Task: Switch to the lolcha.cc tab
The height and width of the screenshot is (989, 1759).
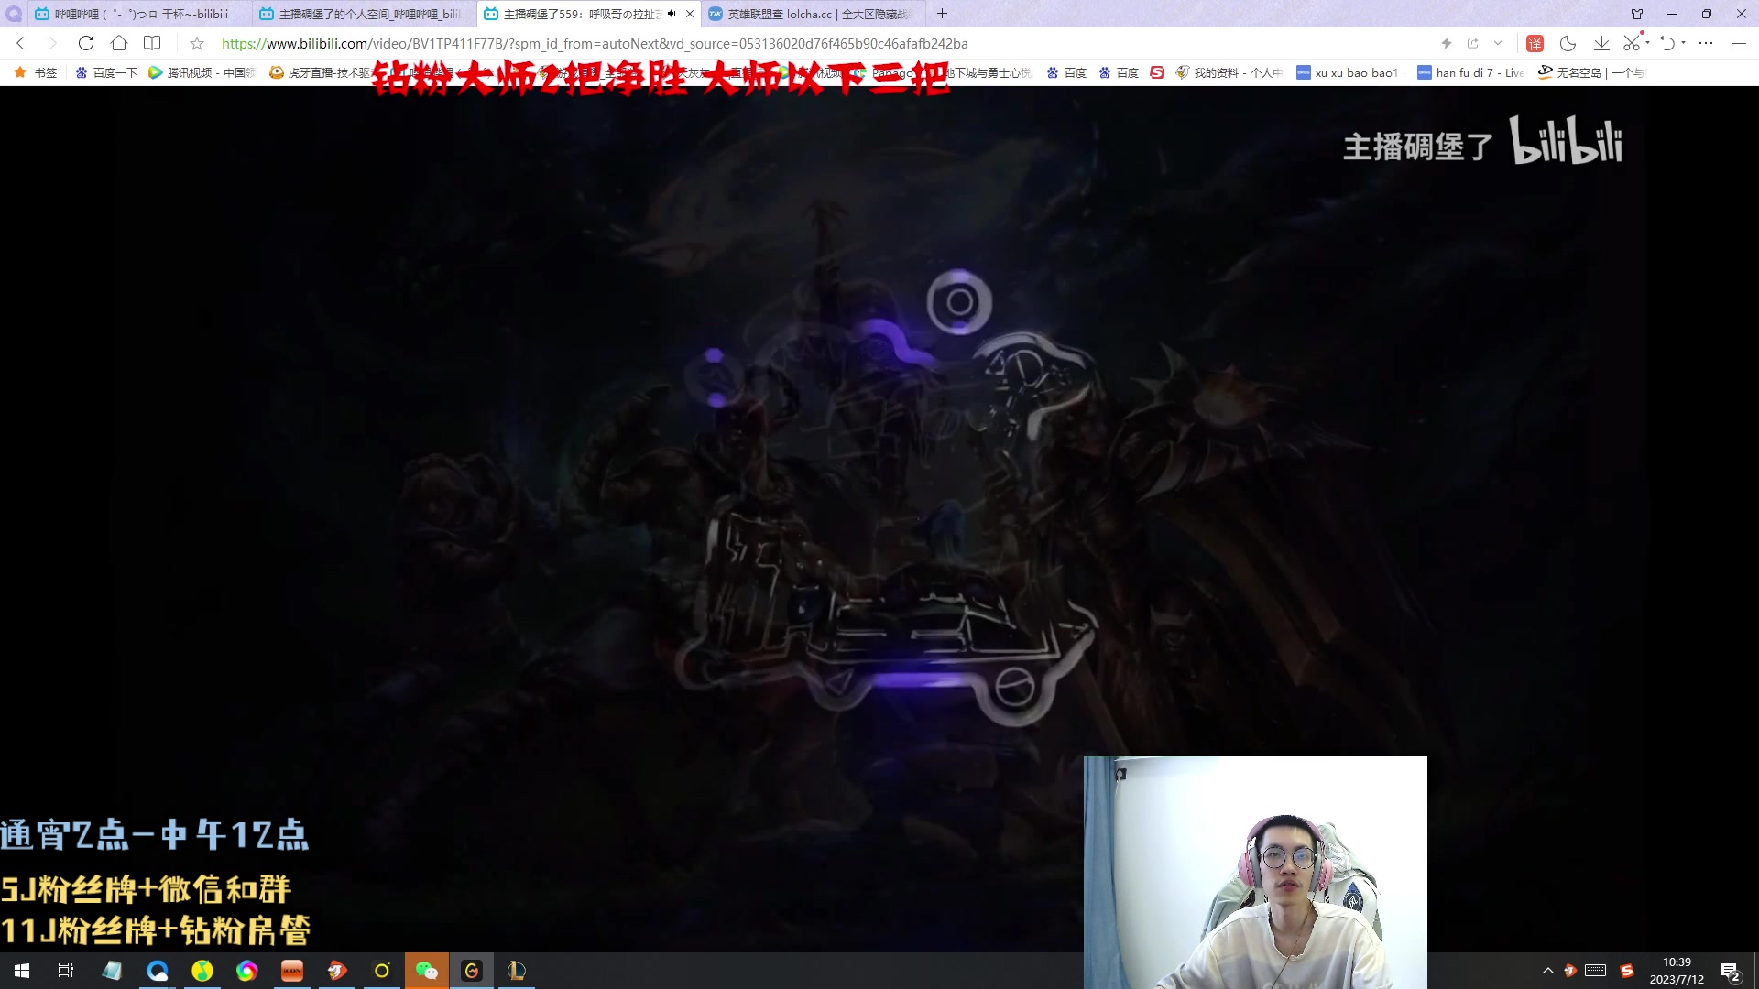Action: coord(815,14)
